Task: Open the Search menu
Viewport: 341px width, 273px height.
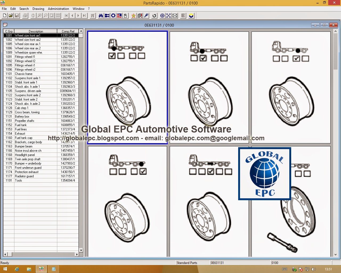Action: pyautogui.click(x=24, y=9)
